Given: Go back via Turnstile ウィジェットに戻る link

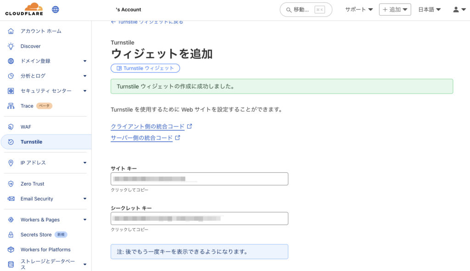Looking at the screenshot, I should click(x=147, y=22).
